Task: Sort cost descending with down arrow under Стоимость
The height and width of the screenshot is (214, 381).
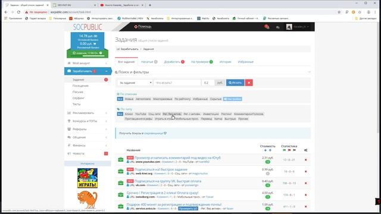Action: pos(265,150)
